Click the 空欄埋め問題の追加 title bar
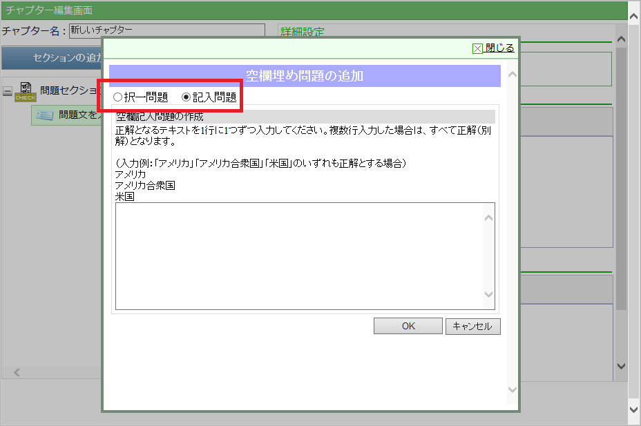This screenshot has width=641, height=426. coord(305,75)
